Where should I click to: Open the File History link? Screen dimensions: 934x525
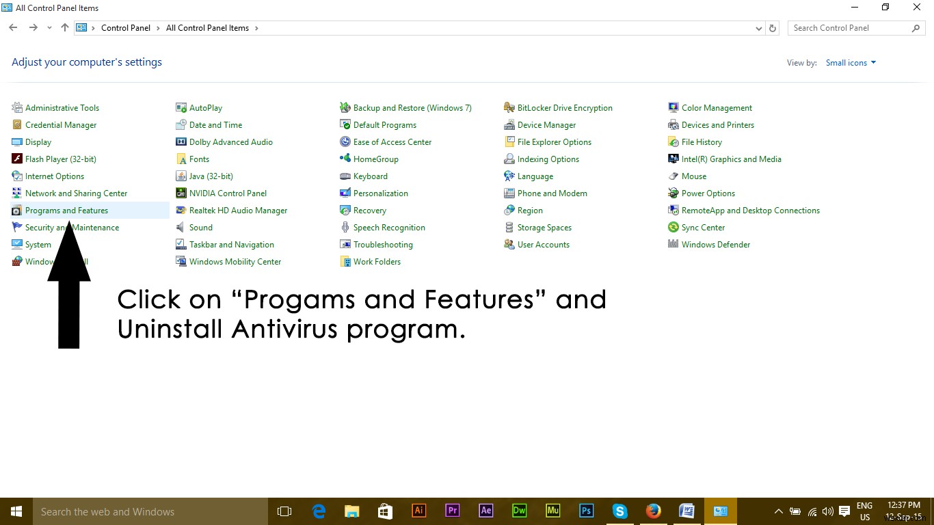tap(702, 142)
